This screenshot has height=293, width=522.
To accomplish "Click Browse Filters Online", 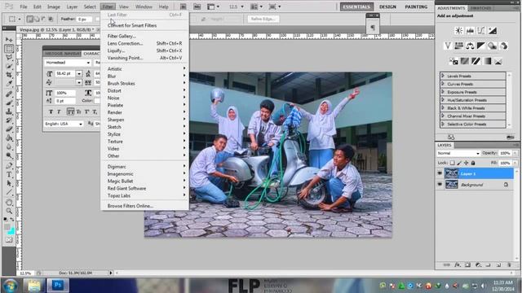I will pyautogui.click(x=144, y=206).
